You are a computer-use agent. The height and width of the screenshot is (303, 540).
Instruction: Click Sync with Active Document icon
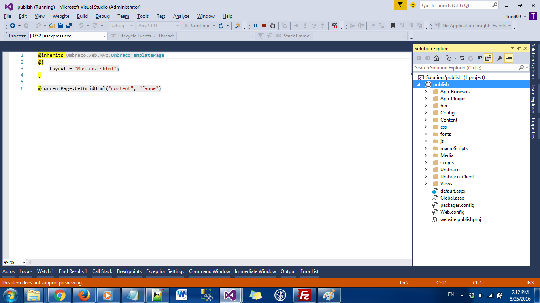tap(462, 58)
